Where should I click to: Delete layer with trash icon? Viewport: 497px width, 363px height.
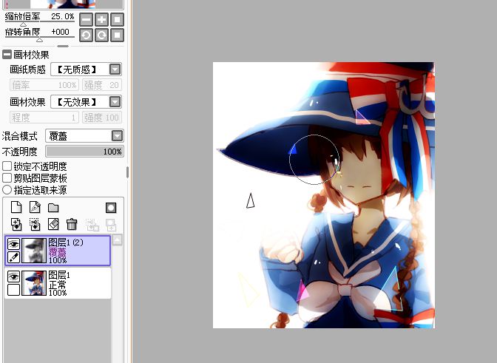(x=72, y=224)
